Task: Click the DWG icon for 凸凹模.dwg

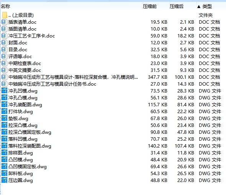Action: pos(4,160)
